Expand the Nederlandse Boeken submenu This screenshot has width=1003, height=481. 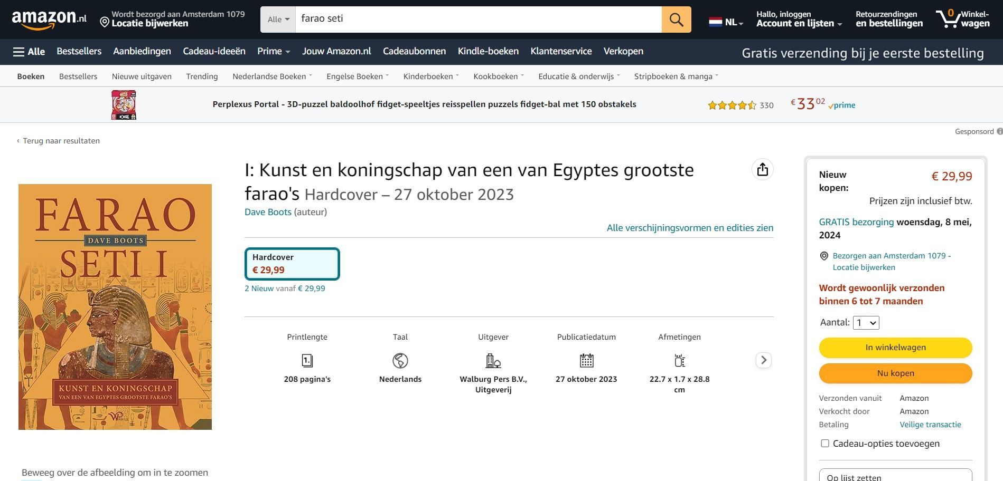click(272, 76)
